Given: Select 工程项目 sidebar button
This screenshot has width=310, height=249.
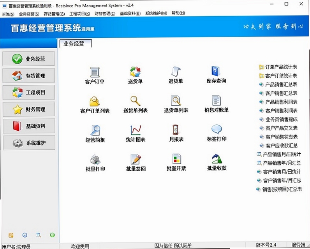Looking at the screenshot, I should [29, 92].
